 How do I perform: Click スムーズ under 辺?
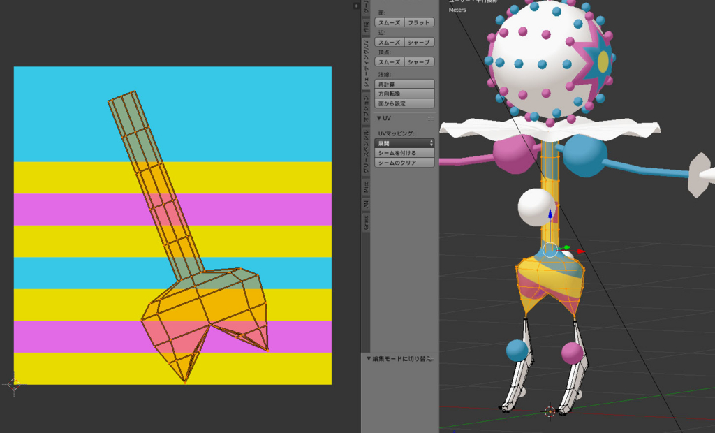click(390, 42)
